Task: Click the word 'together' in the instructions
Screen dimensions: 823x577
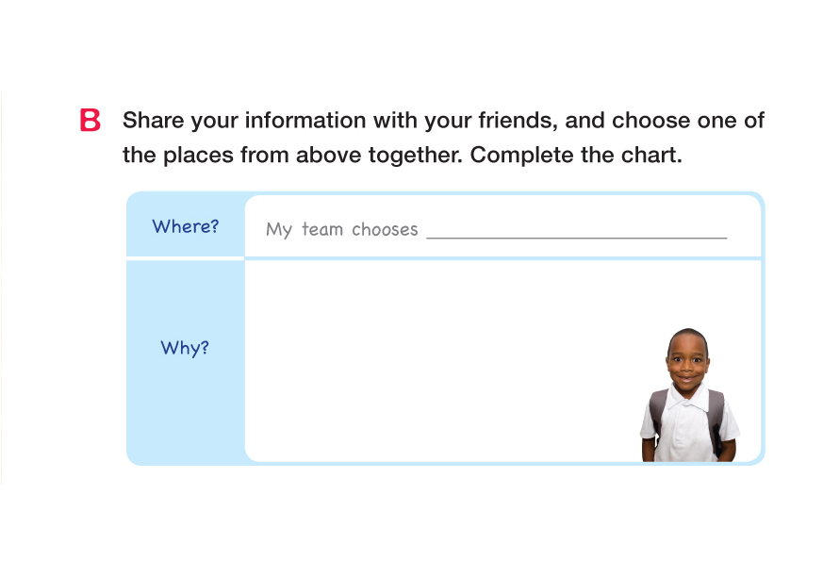Action: [x=415, y=156]
